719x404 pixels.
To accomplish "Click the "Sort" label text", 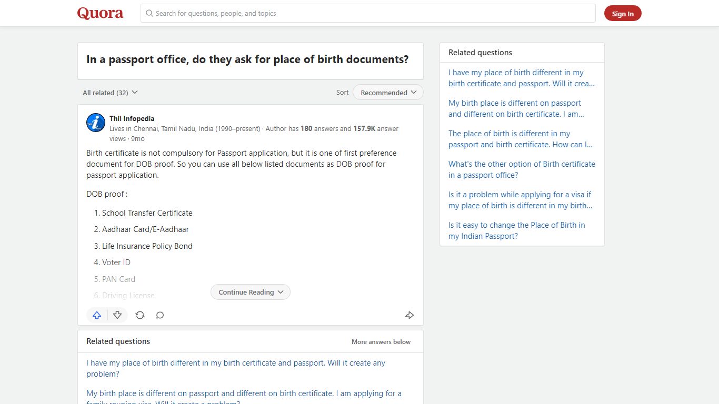I will [342, 93].
